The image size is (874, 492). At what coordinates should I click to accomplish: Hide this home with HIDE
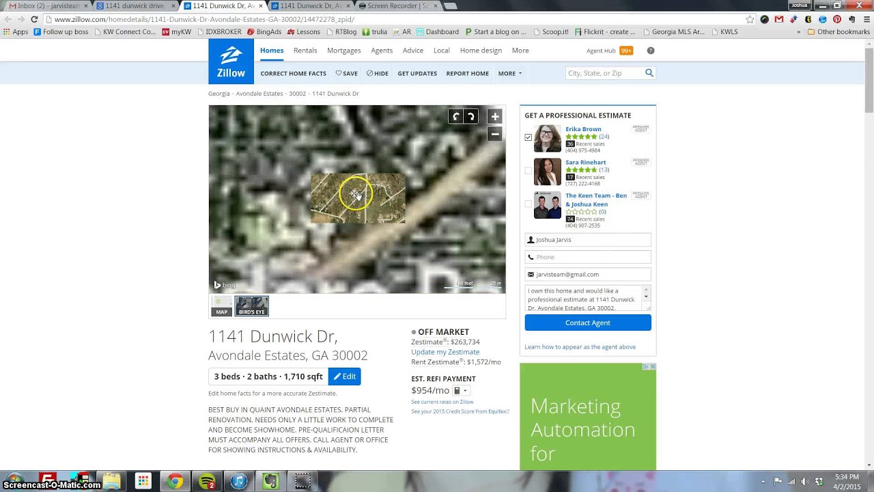378,73
